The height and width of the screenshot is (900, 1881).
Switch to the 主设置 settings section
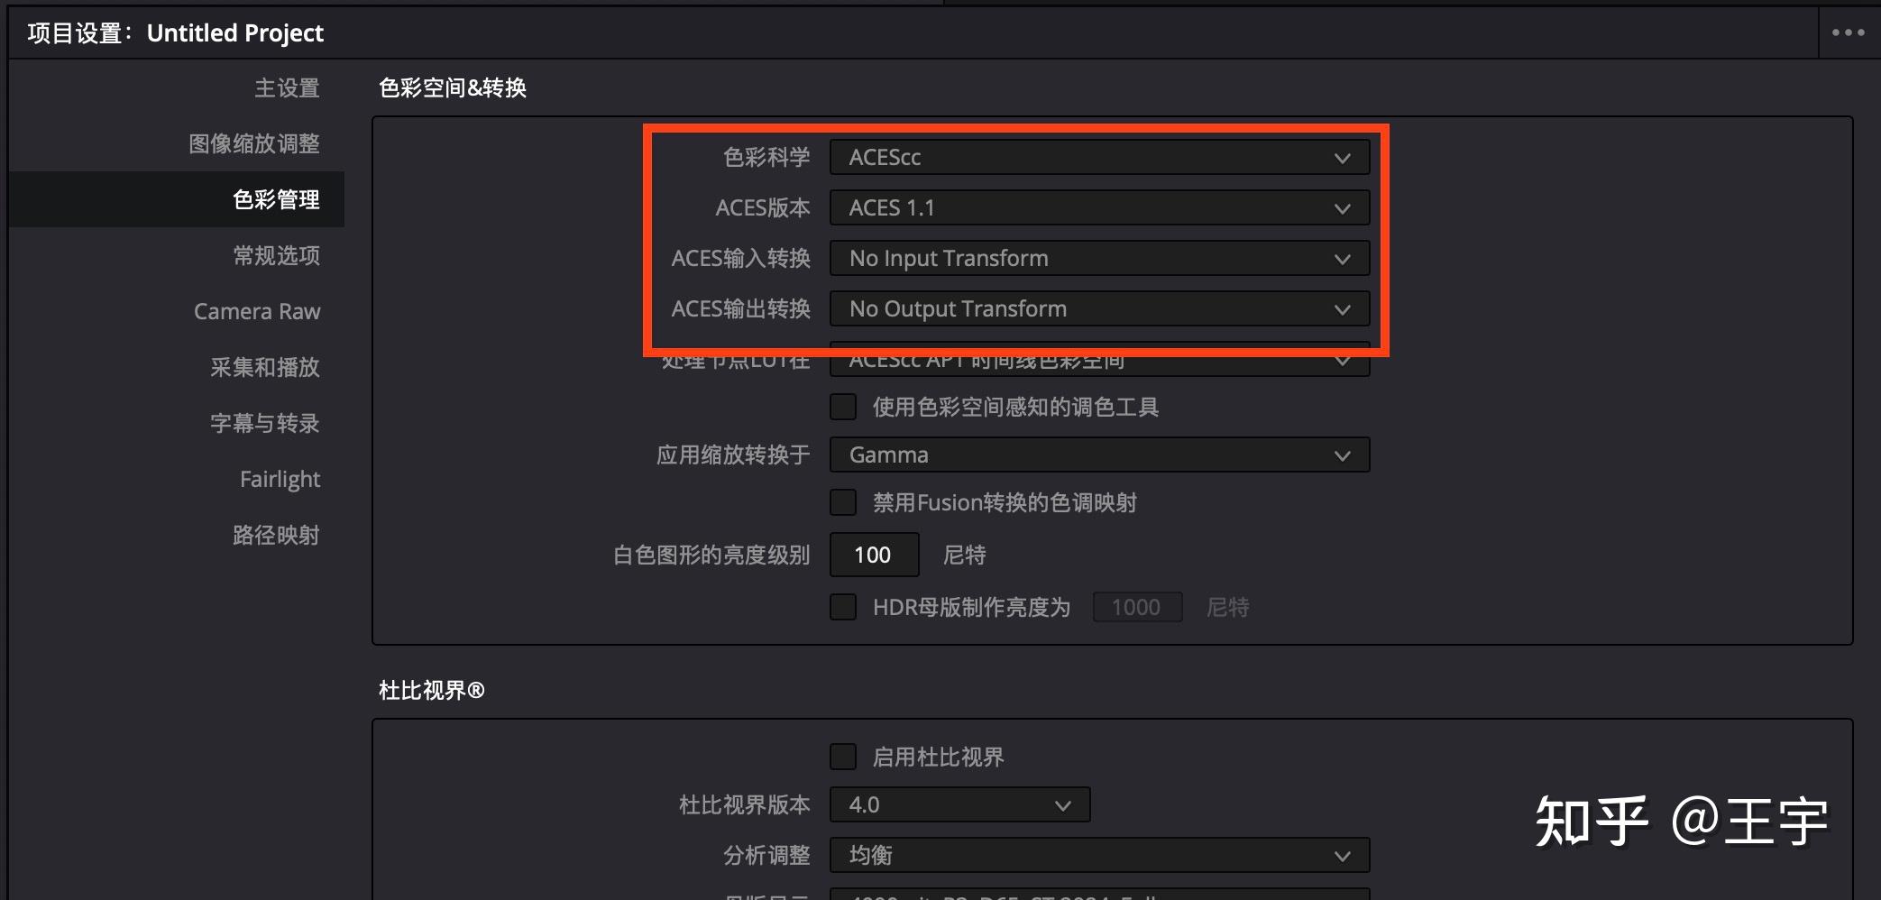pos(285,87)
